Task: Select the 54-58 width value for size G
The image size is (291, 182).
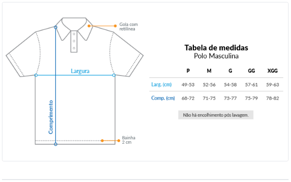Action: click(230, 85)
